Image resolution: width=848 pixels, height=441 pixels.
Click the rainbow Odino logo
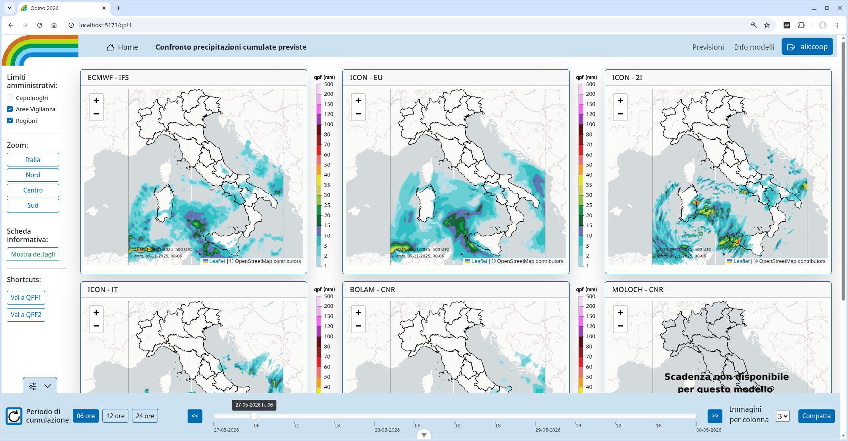click(x=40, y=50)
